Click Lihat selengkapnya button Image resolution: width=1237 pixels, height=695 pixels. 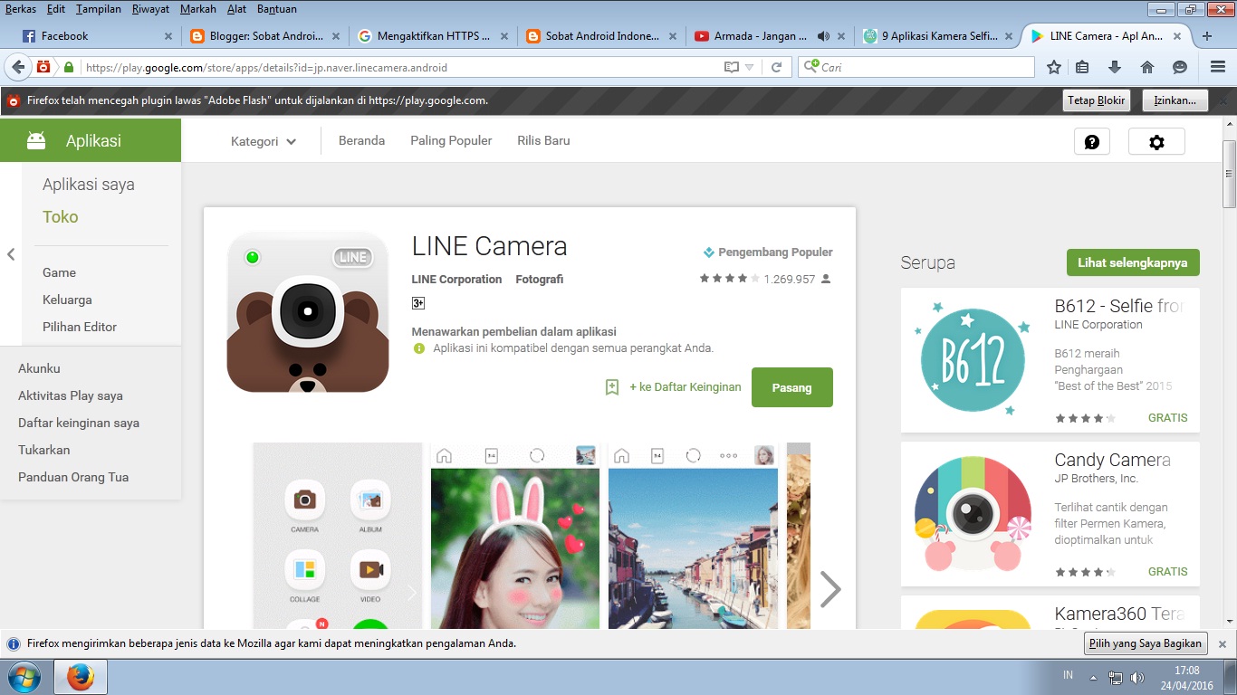(x=1133, y=263)
